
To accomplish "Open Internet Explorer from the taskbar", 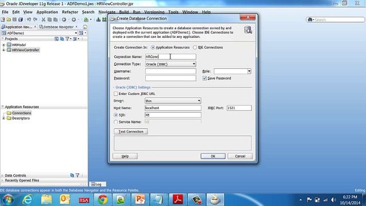I will 27,200.
